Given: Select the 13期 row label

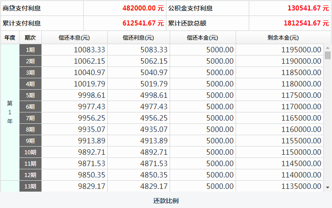Looking at the screenshot, I should click(30, 186).
